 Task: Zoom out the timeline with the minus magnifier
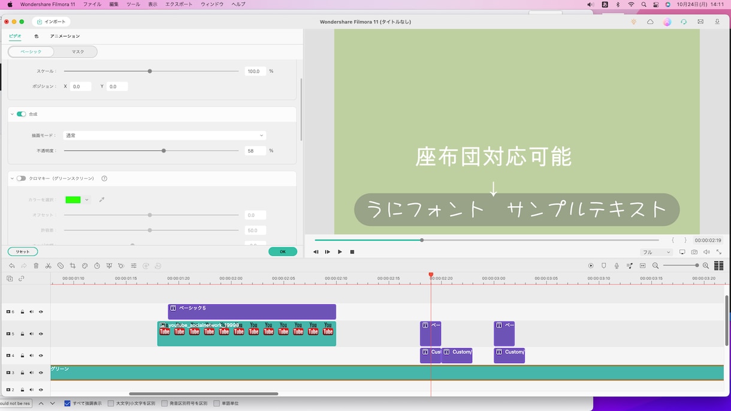tap(656, 266)
